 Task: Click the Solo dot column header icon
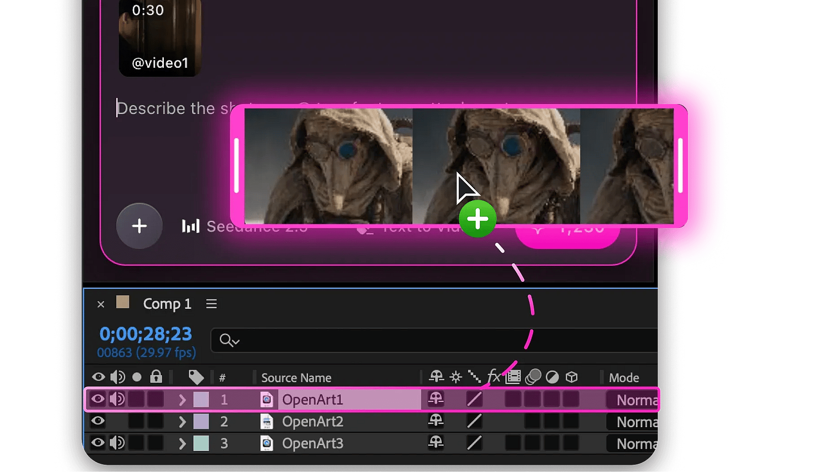[137, 377]
